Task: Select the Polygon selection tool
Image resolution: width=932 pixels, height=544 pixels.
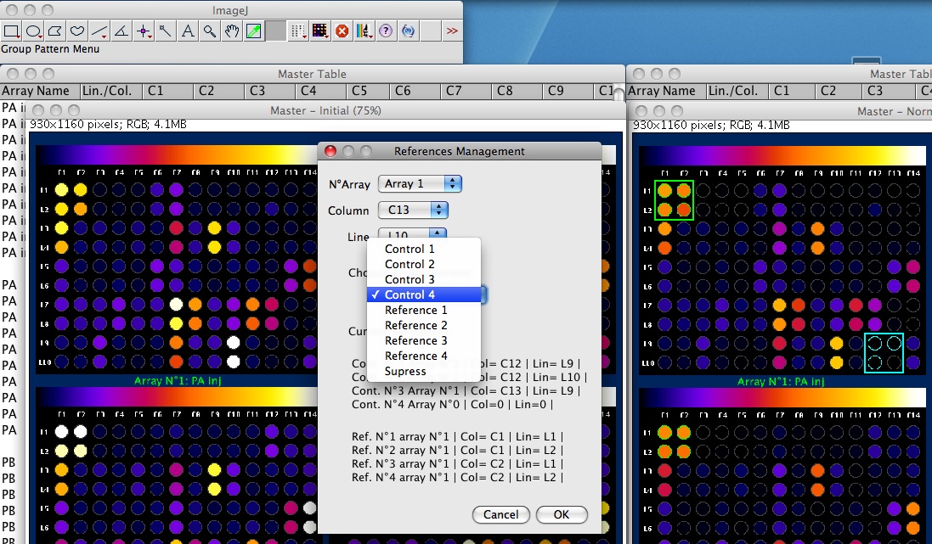Action: (x=55, y=31)
